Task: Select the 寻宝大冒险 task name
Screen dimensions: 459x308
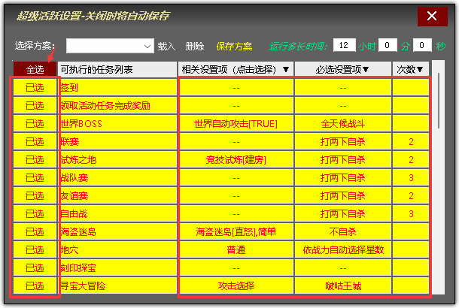Action: (x=117, y=285)
